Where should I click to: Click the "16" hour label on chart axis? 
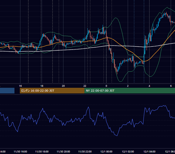(20, 86)
